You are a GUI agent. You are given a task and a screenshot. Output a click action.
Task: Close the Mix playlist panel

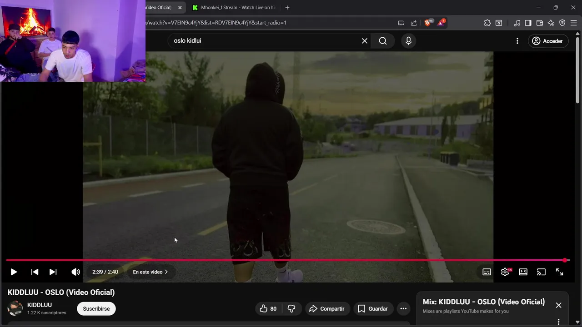(x=558, y=305)
